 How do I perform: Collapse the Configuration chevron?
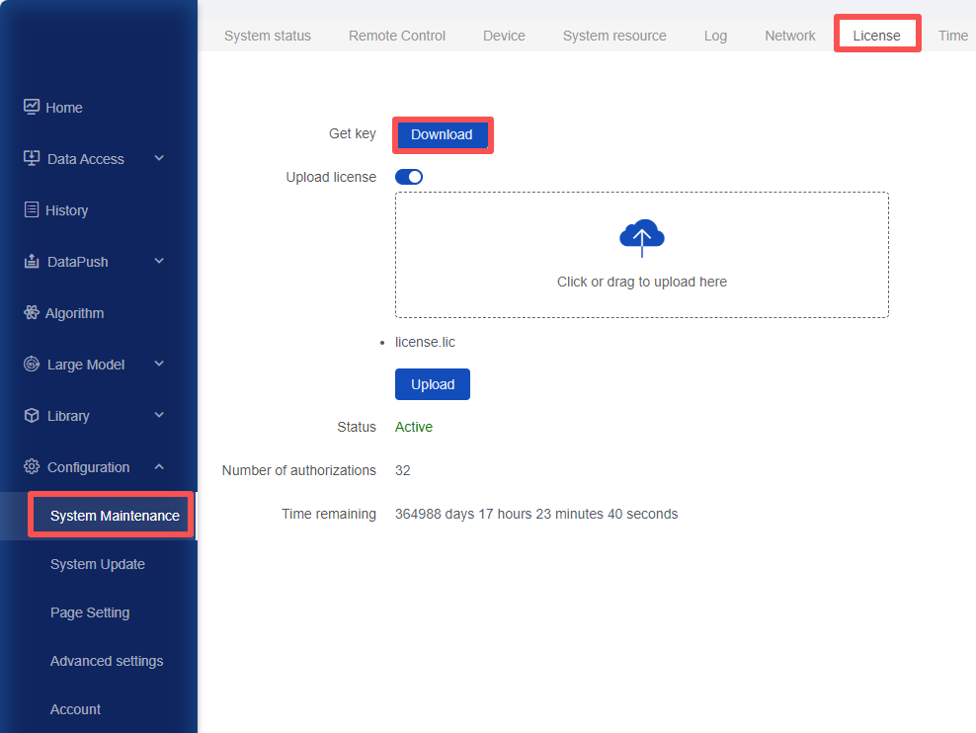(x=159, y=466)
